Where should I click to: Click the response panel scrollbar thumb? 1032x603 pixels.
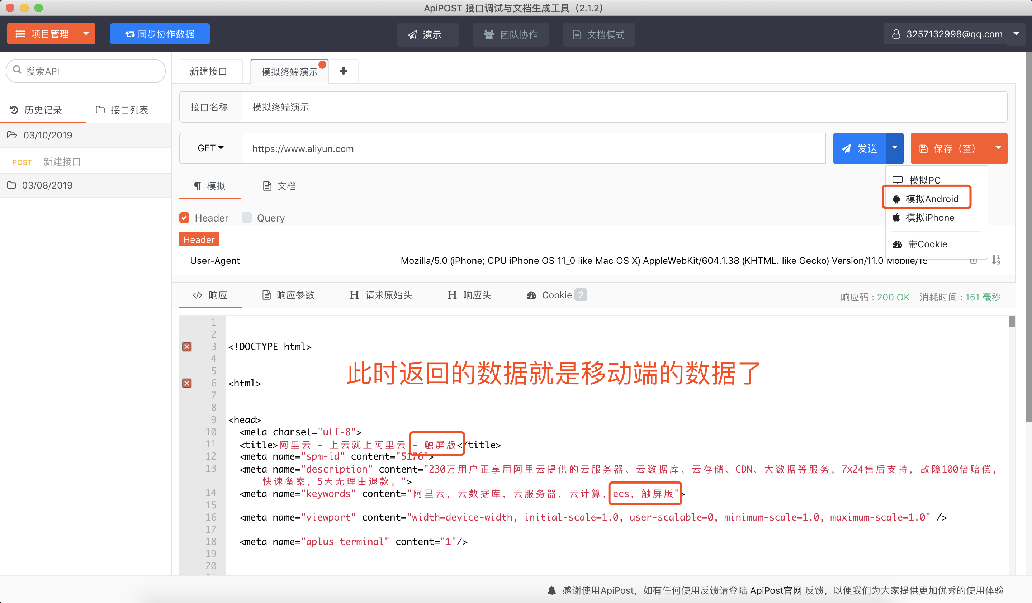tap(1011, 322)
